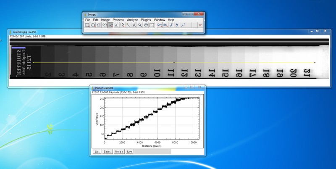Image resolution: width=336 pixels, height=169 pixels.
Task: Select the Polygon selection tool
Action: [99, 25]
